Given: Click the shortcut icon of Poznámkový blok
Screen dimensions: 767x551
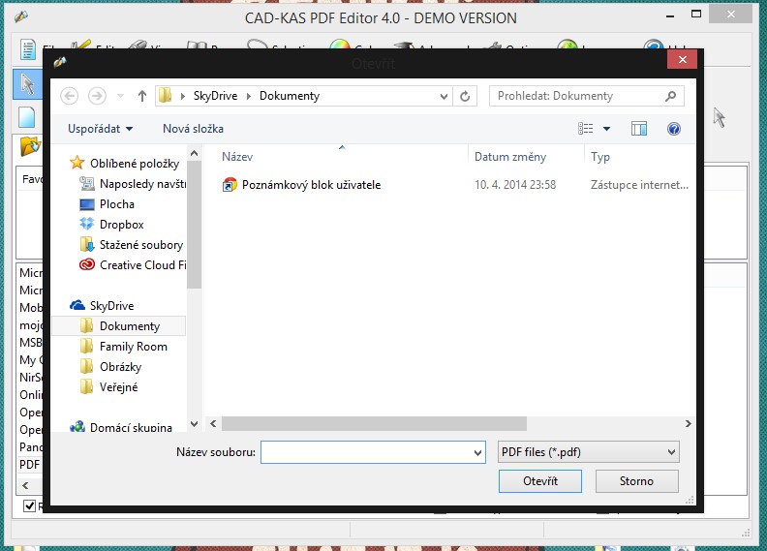Looking at the screenshot, I should click(x=230, y=185).
